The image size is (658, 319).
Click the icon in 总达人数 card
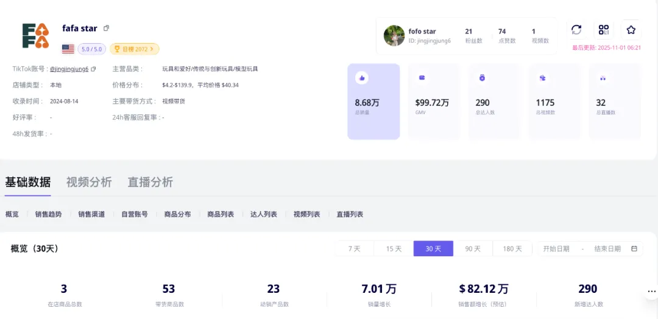482,77
